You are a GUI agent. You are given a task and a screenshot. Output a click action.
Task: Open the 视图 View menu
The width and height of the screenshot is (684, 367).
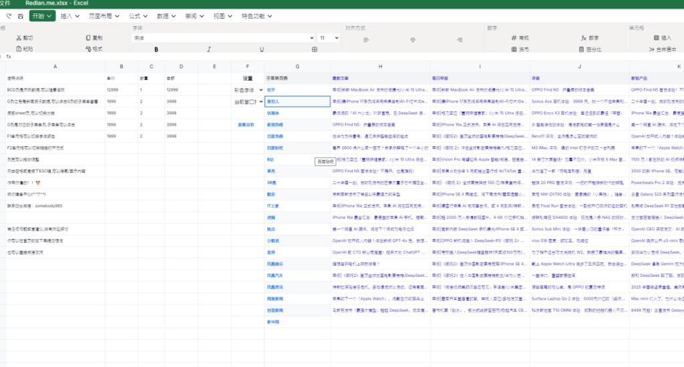click(x=222, y=16)
